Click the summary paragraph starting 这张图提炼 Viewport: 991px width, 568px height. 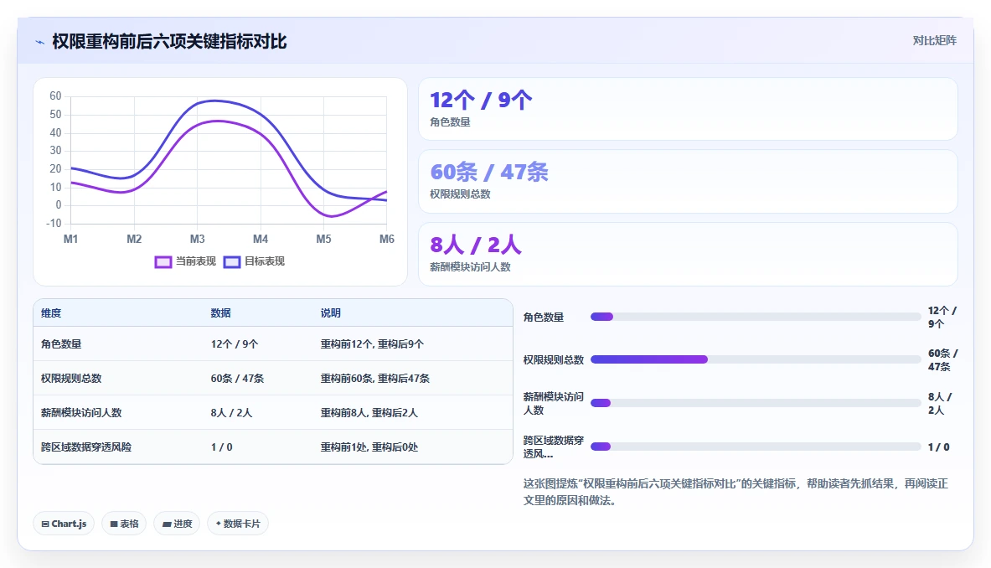(x=736, y=492)
